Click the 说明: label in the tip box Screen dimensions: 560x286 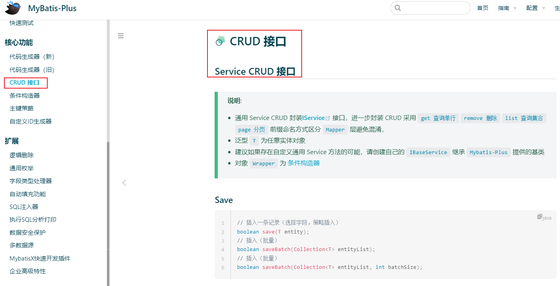[x=234, y=101]
